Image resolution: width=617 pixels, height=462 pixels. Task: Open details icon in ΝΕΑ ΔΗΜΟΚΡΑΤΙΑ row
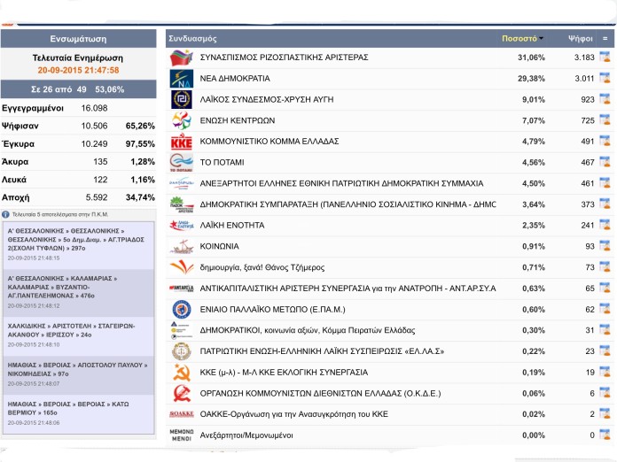tap(605, 78)
